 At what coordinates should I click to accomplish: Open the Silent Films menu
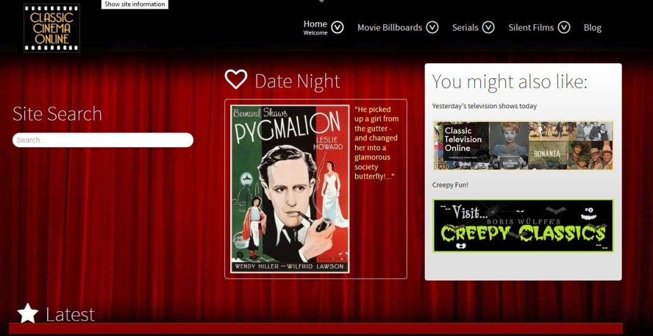(x=531, y=28)
